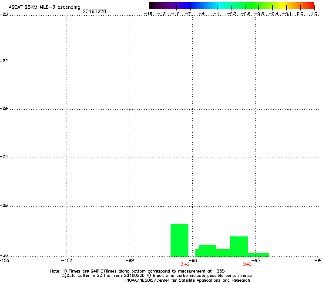
Task: Click the right red 3:42 time label
Action: [247, 264]
